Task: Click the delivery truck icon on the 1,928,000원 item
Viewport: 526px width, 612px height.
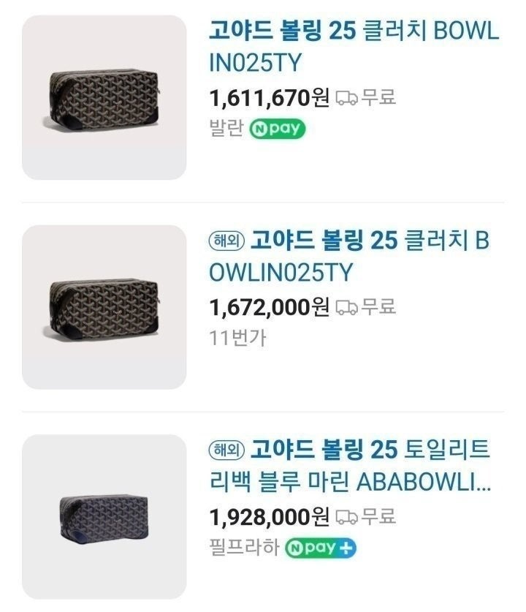Action: pyautogui.click(x=346, y=517)
